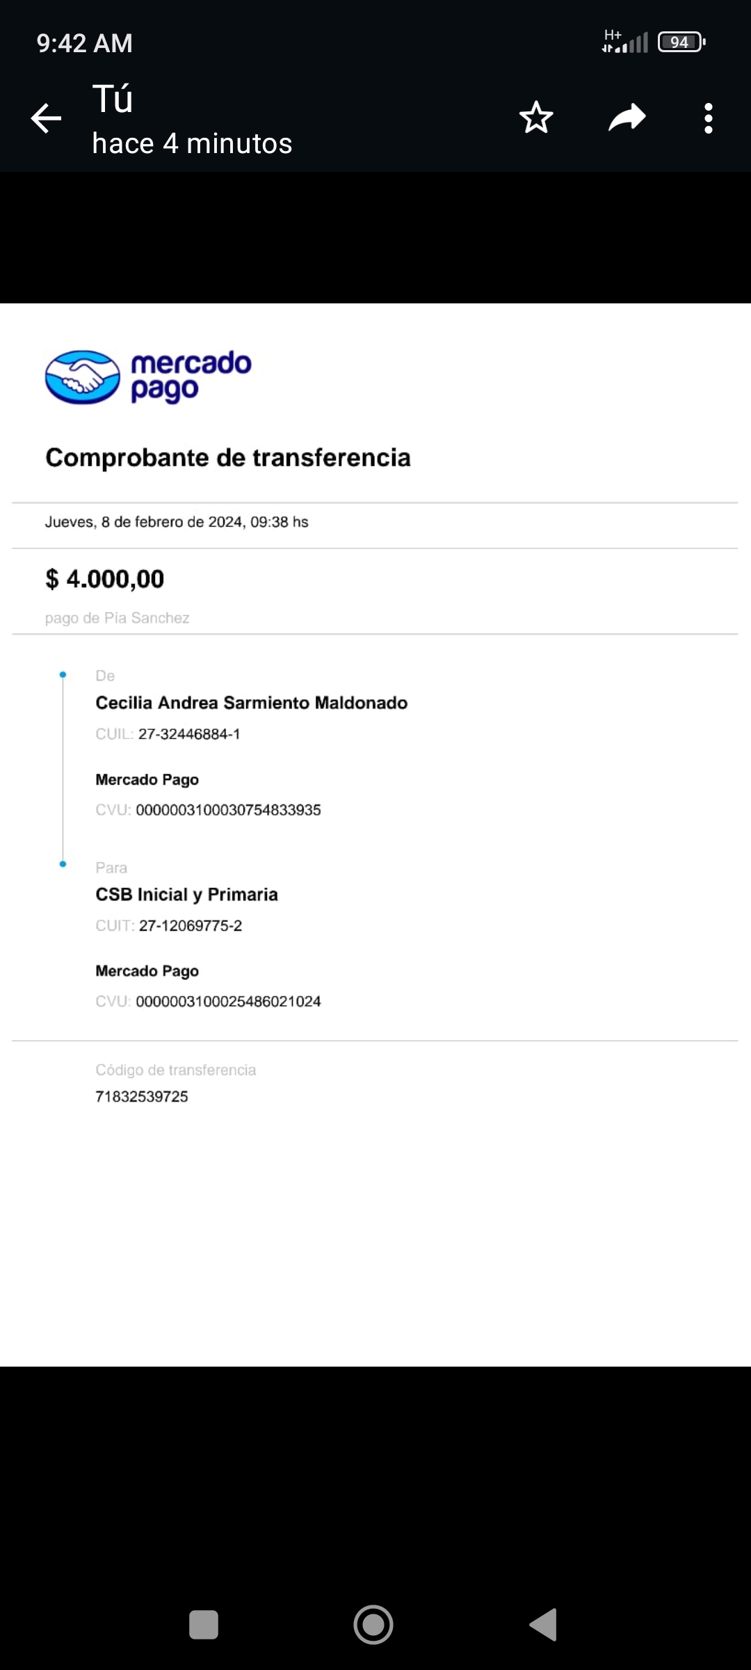Tap the Comprobante de transferencia heading
This screenshot has width=751, height=1670.
coord(228,458)
